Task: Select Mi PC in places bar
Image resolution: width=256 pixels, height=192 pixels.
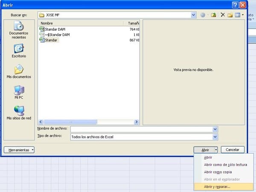Action: pyautogui.click(x=19, y=93)
